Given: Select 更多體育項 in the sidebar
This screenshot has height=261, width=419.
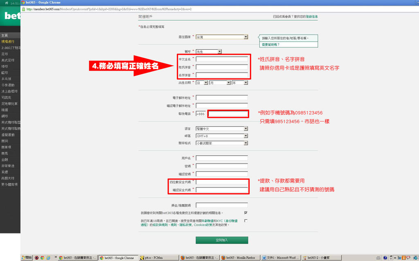Looking at the screenshot, I should point(9,184).
